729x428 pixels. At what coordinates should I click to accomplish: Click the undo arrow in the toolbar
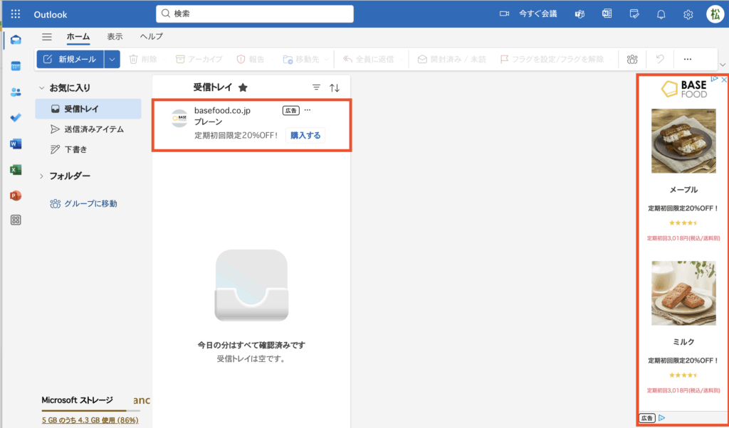660,60
